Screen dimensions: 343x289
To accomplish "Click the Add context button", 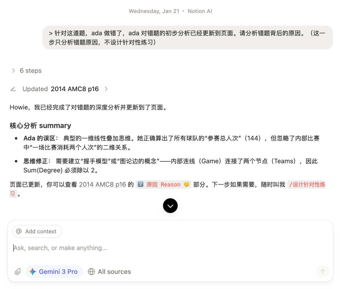I will [x=37, y=231].
